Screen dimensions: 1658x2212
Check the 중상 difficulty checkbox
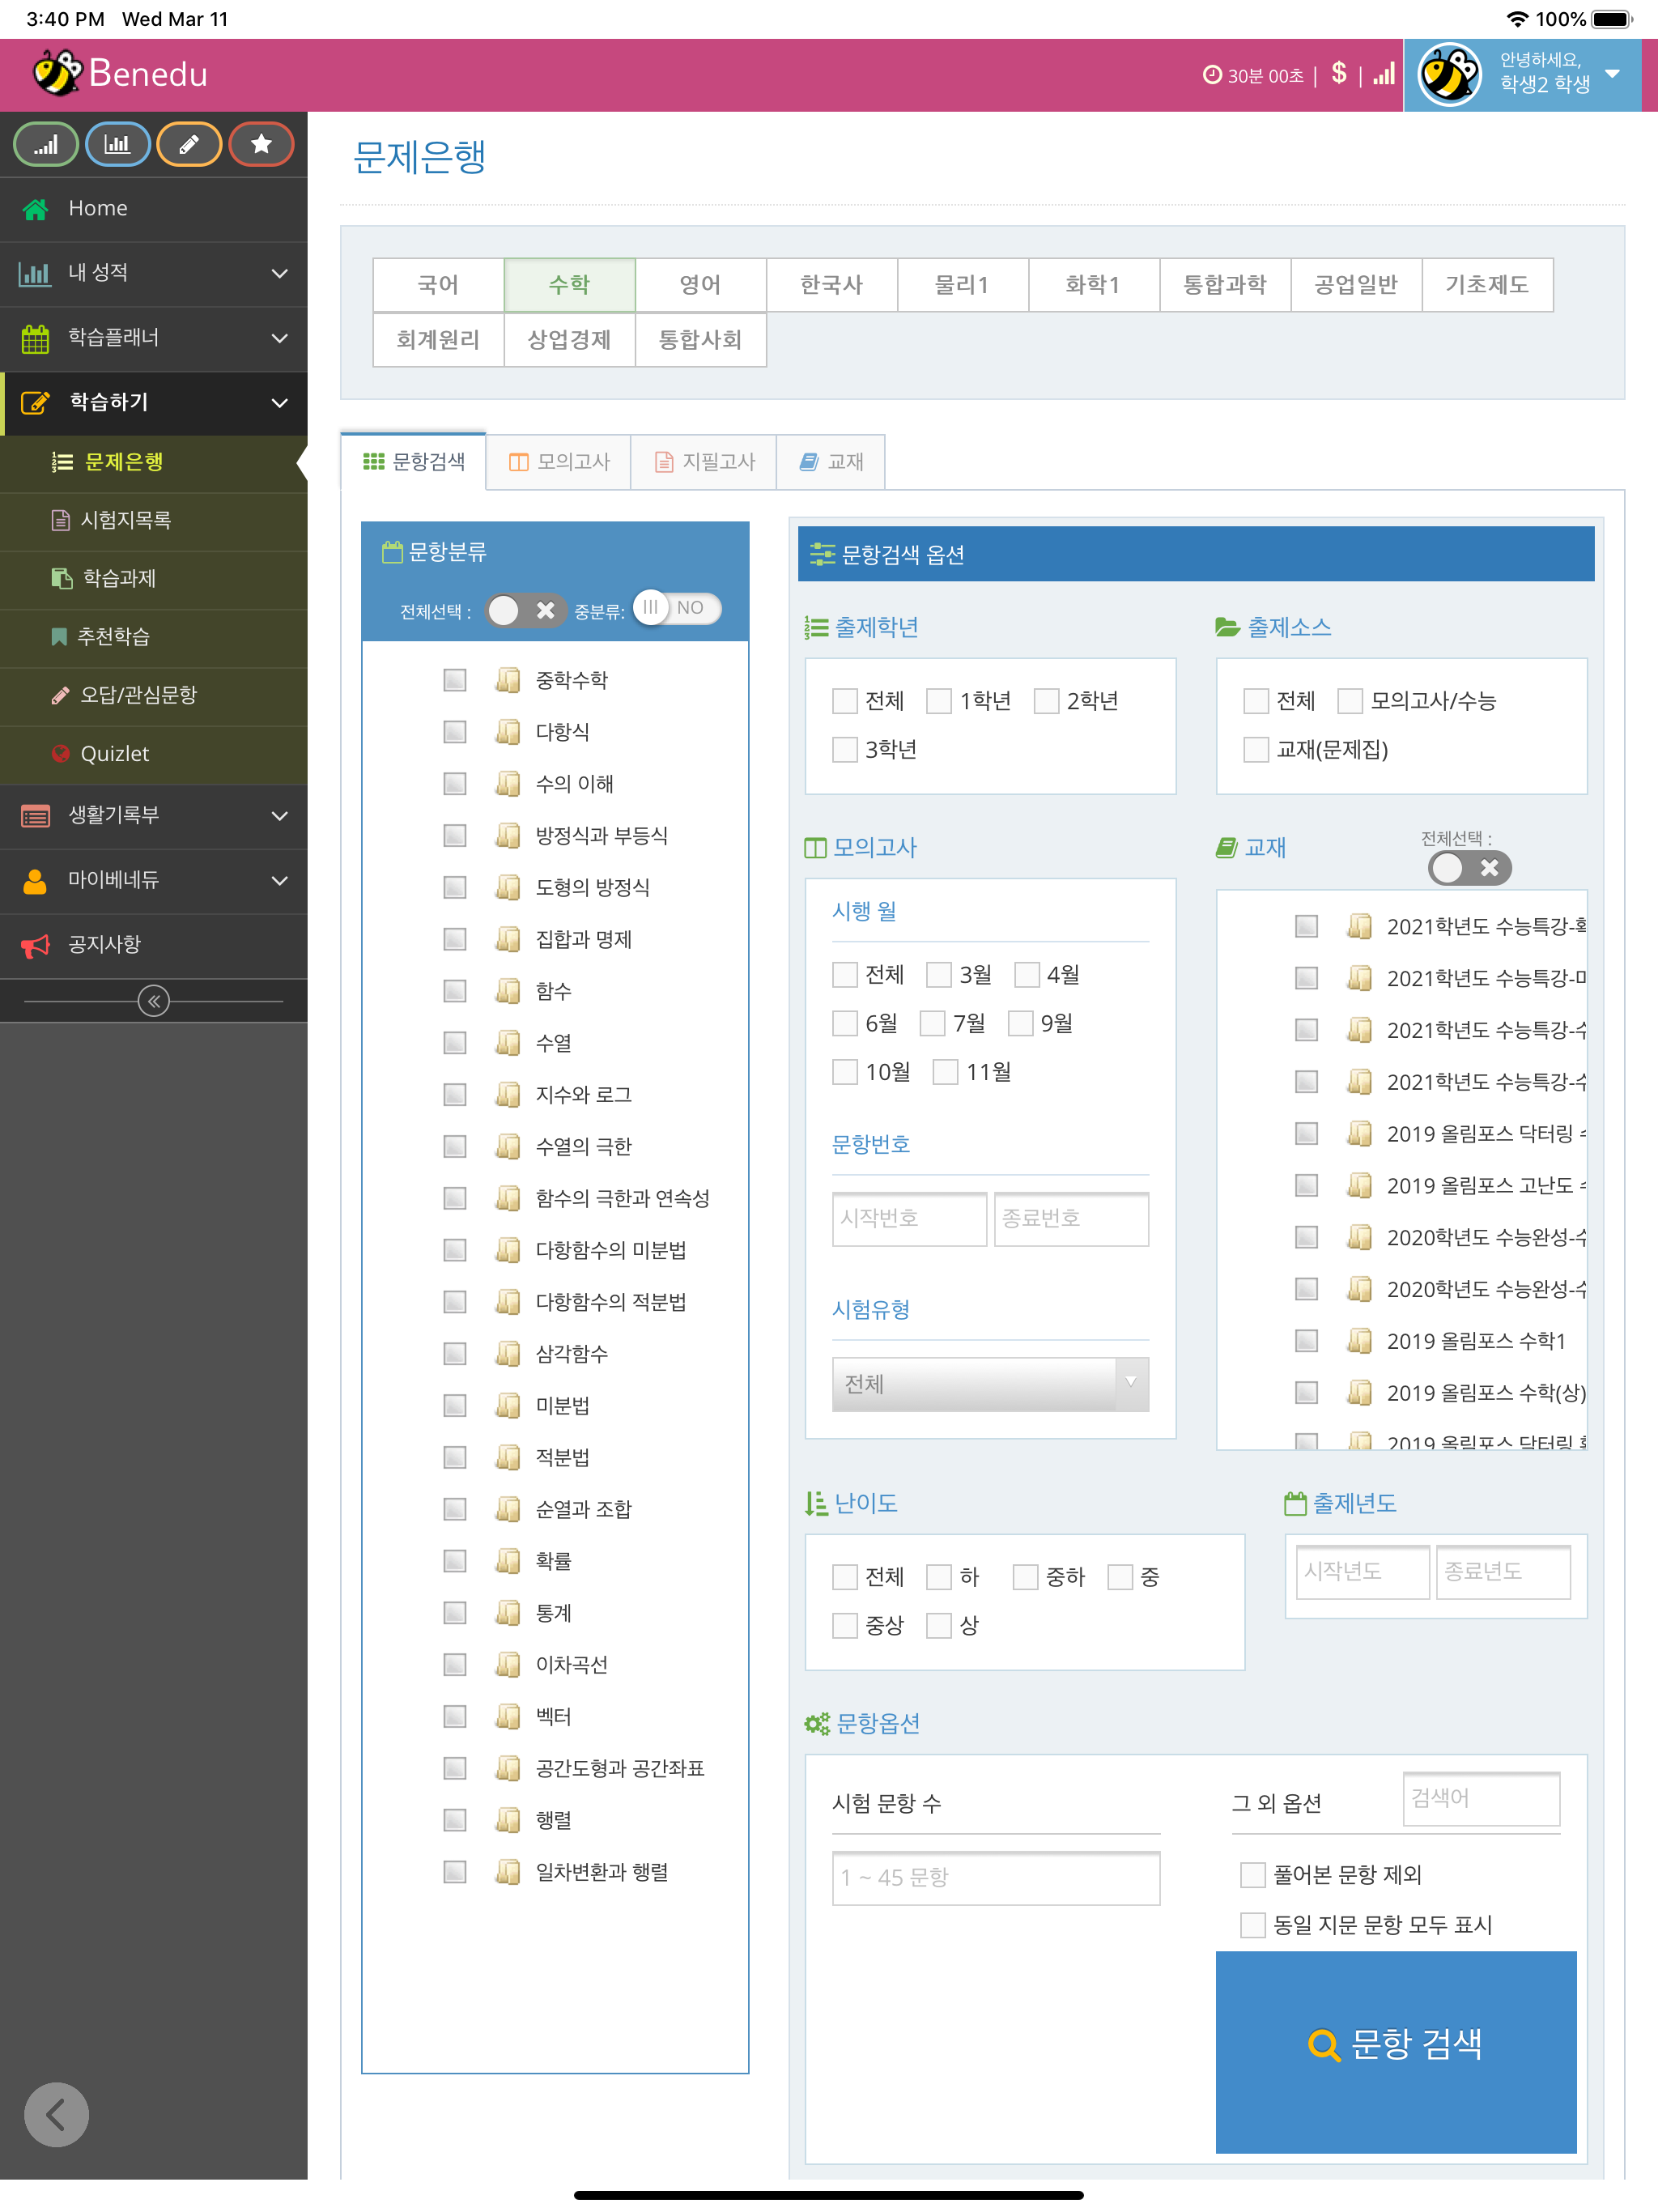pos(845,1626)
